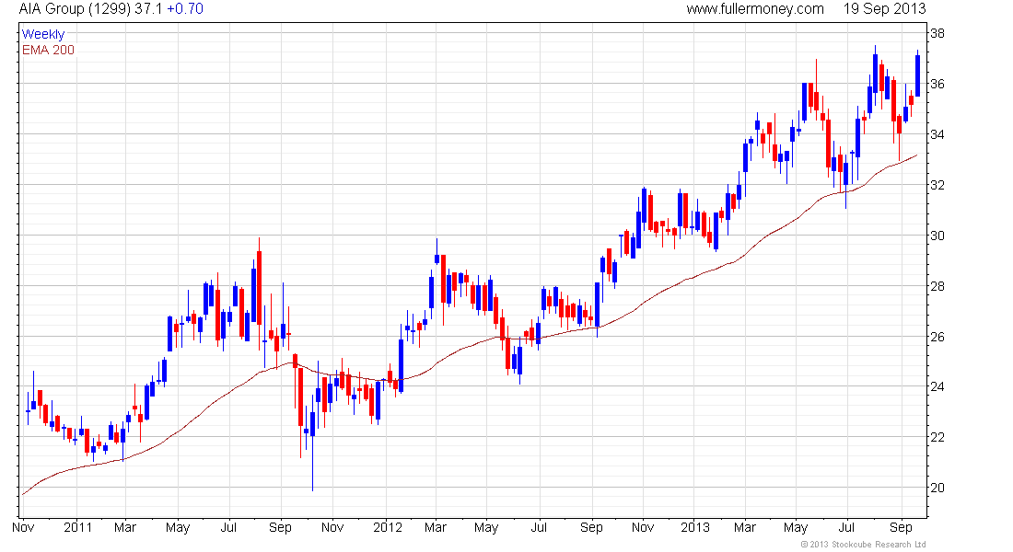1013x552 pixels.
Task: Click the Weekly legend label
Action: (x=43, y=34)
